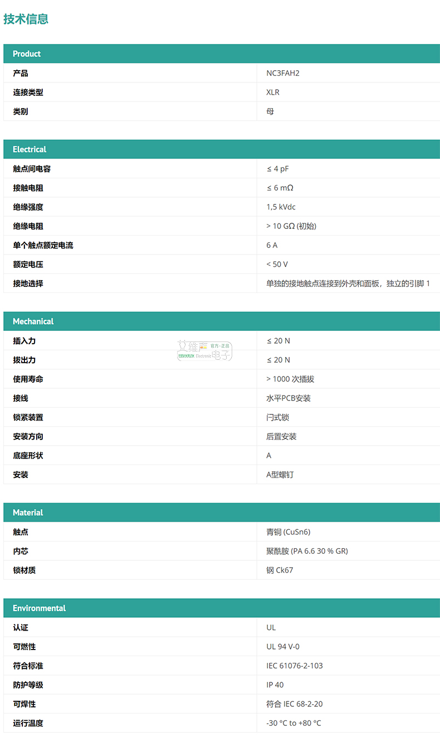Click the 锁材质 row label
This screenshot has width=440, height=737.
coord(25,570)
